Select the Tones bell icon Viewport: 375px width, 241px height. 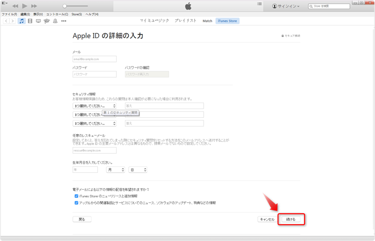coord(55,21)
